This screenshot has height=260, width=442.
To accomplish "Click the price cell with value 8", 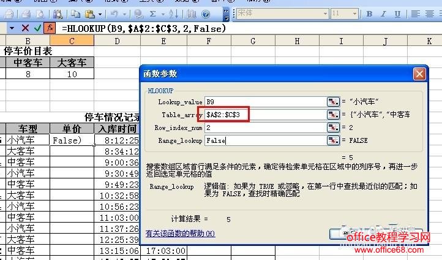I will click(x=28, y=74).
